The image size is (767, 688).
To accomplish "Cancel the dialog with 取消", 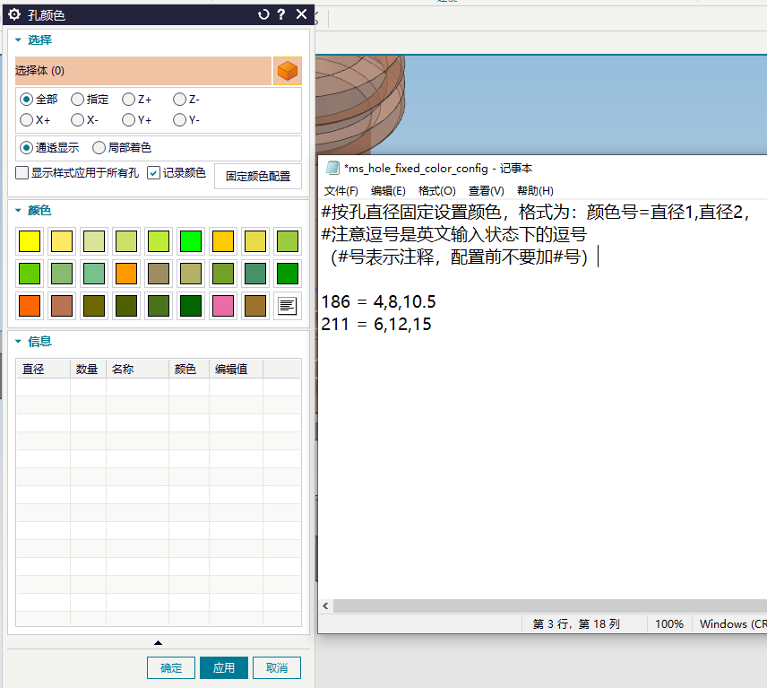I will (277, 668).
